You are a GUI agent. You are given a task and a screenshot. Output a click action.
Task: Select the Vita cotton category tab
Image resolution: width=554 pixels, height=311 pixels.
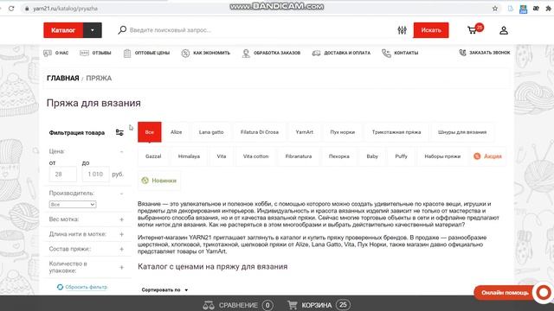256,156
